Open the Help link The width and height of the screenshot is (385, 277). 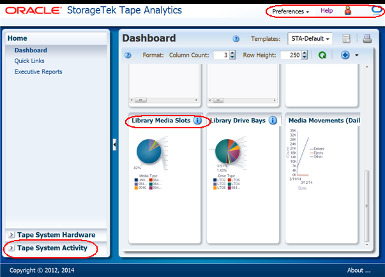326,11
